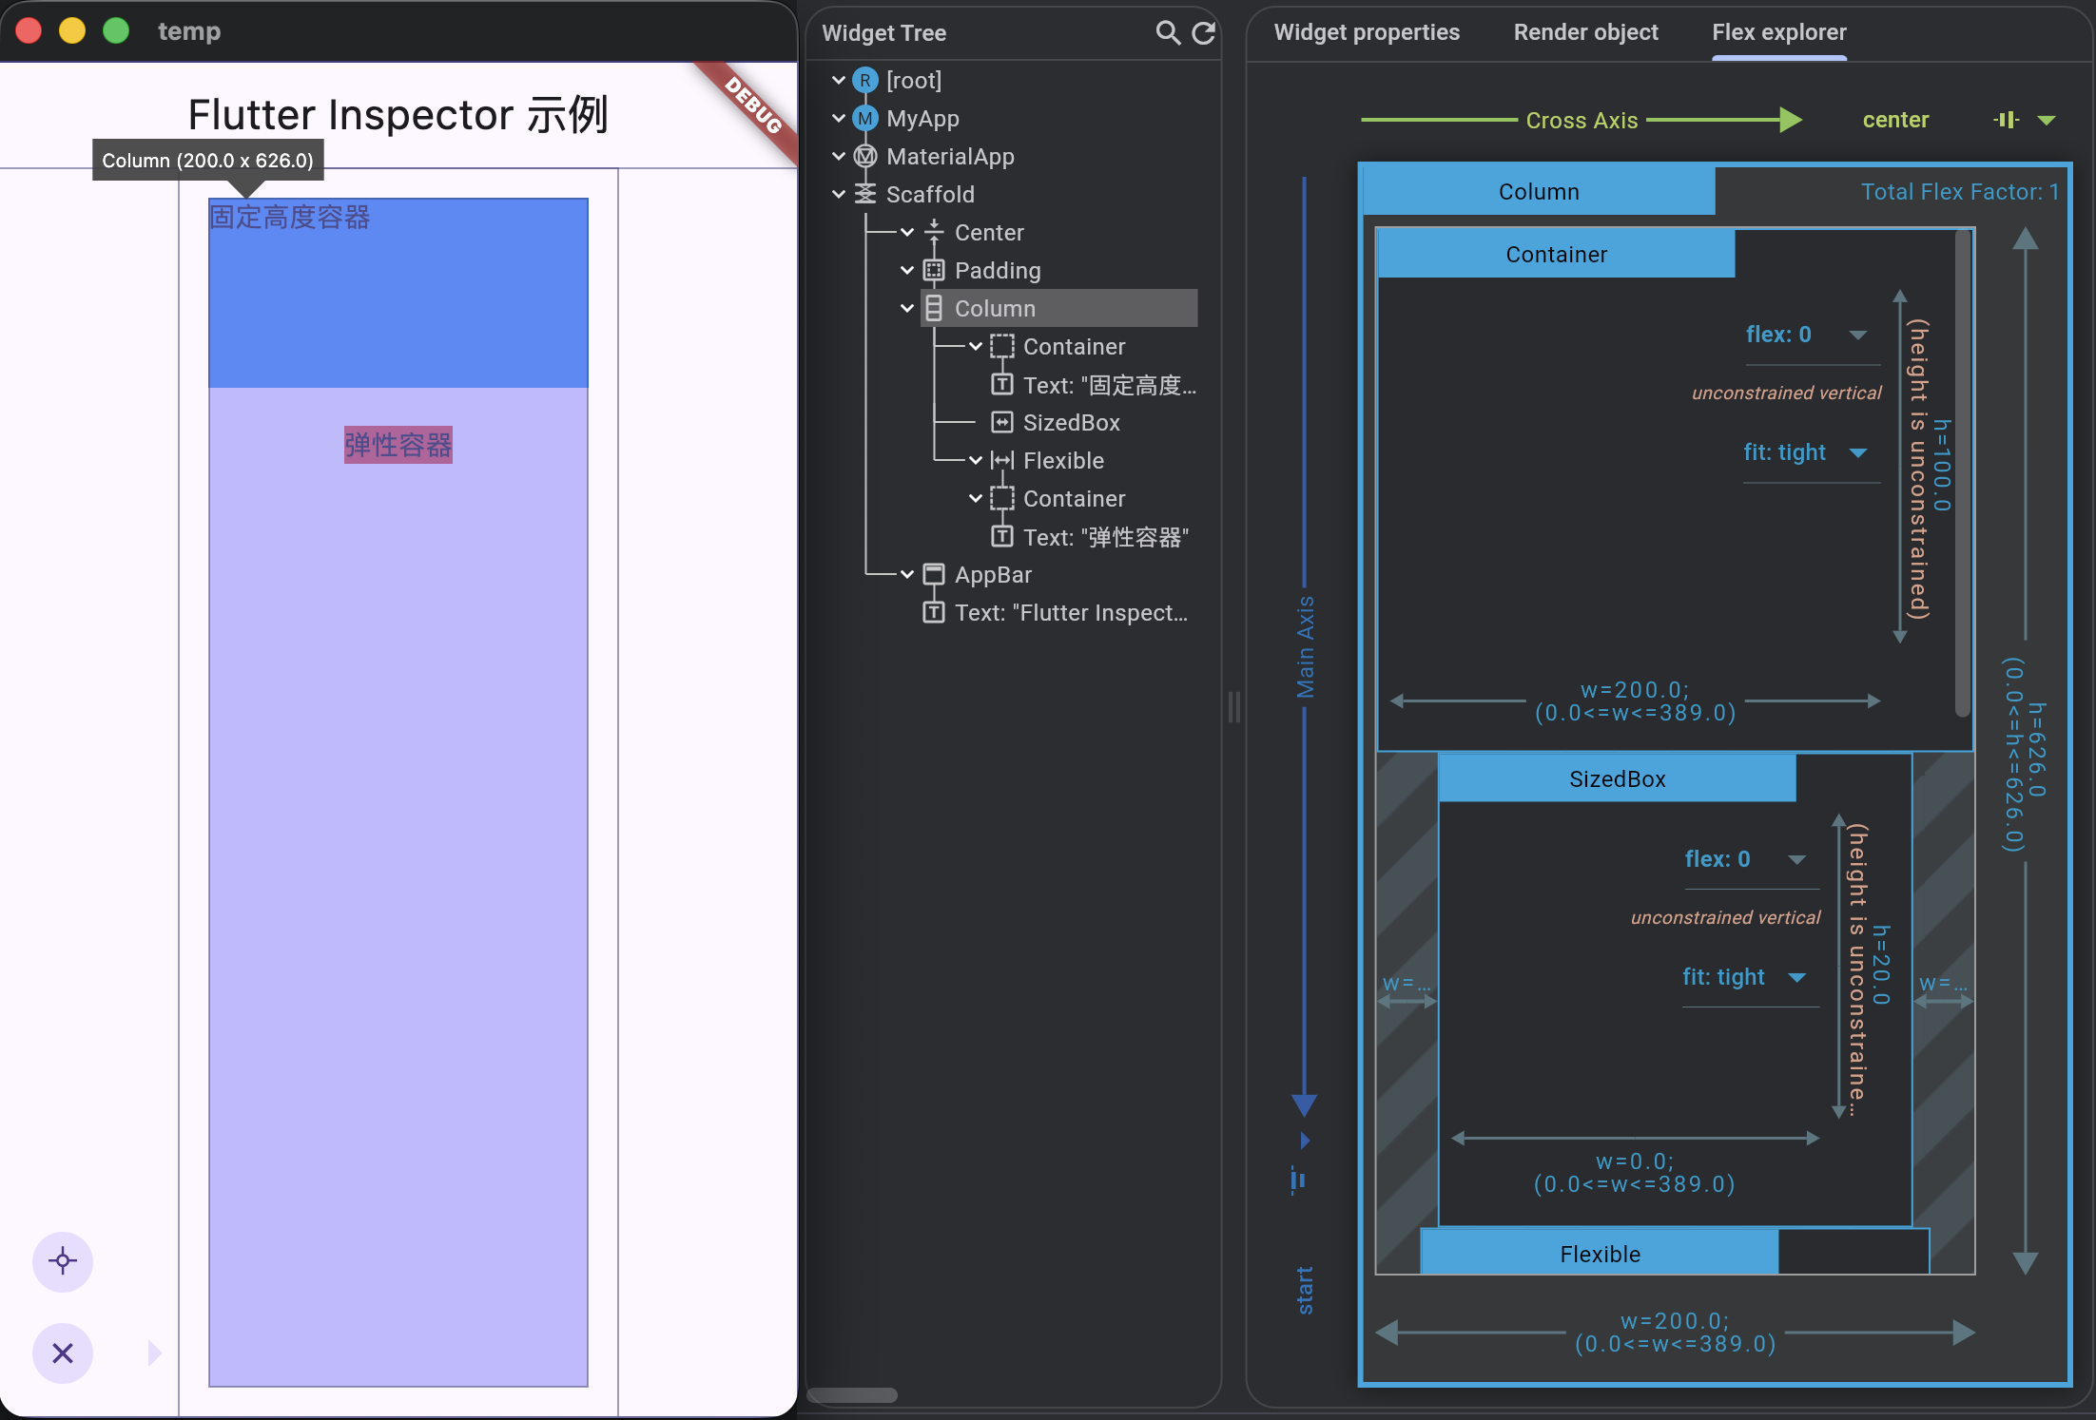Click the small arrow beside the X button
2096x1420 pixels.
coord(155,1353)
